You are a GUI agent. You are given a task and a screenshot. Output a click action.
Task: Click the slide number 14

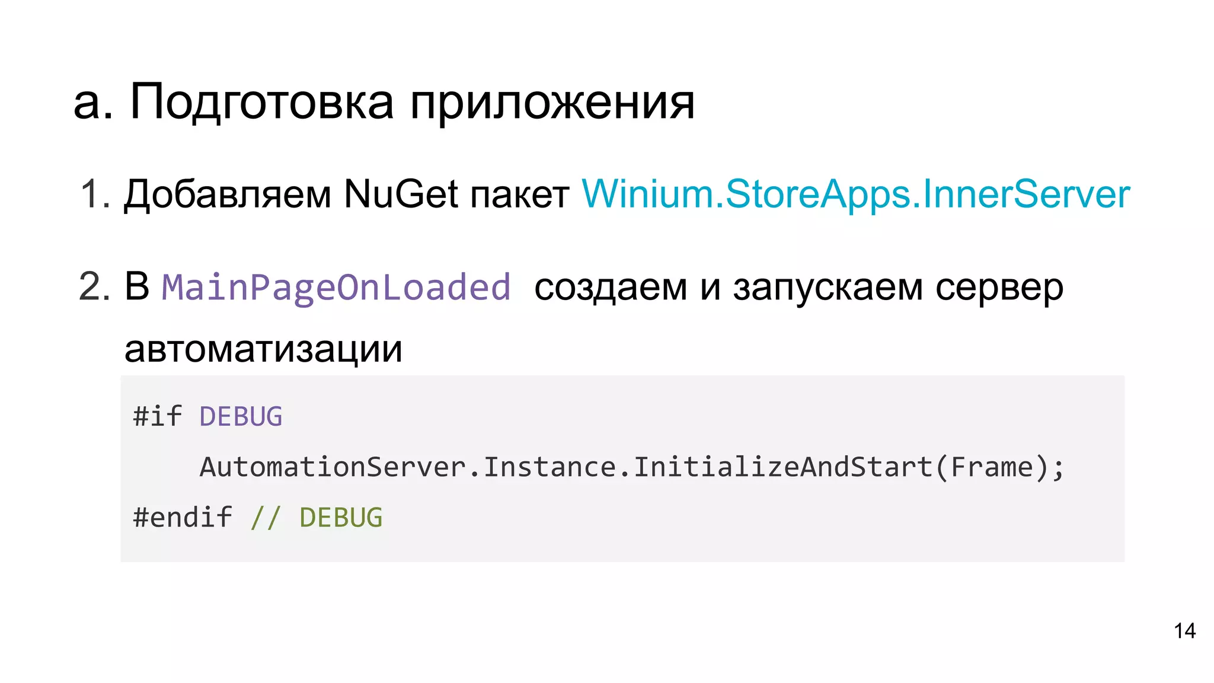tap(1184, 631)
